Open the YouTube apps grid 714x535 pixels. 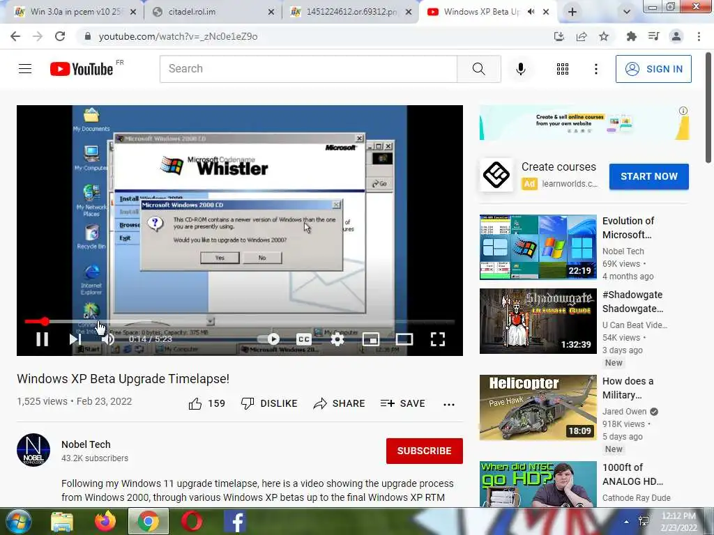click(563, 69)
